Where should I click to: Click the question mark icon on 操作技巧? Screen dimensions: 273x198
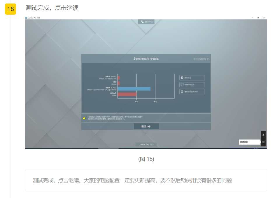[182, 78]
